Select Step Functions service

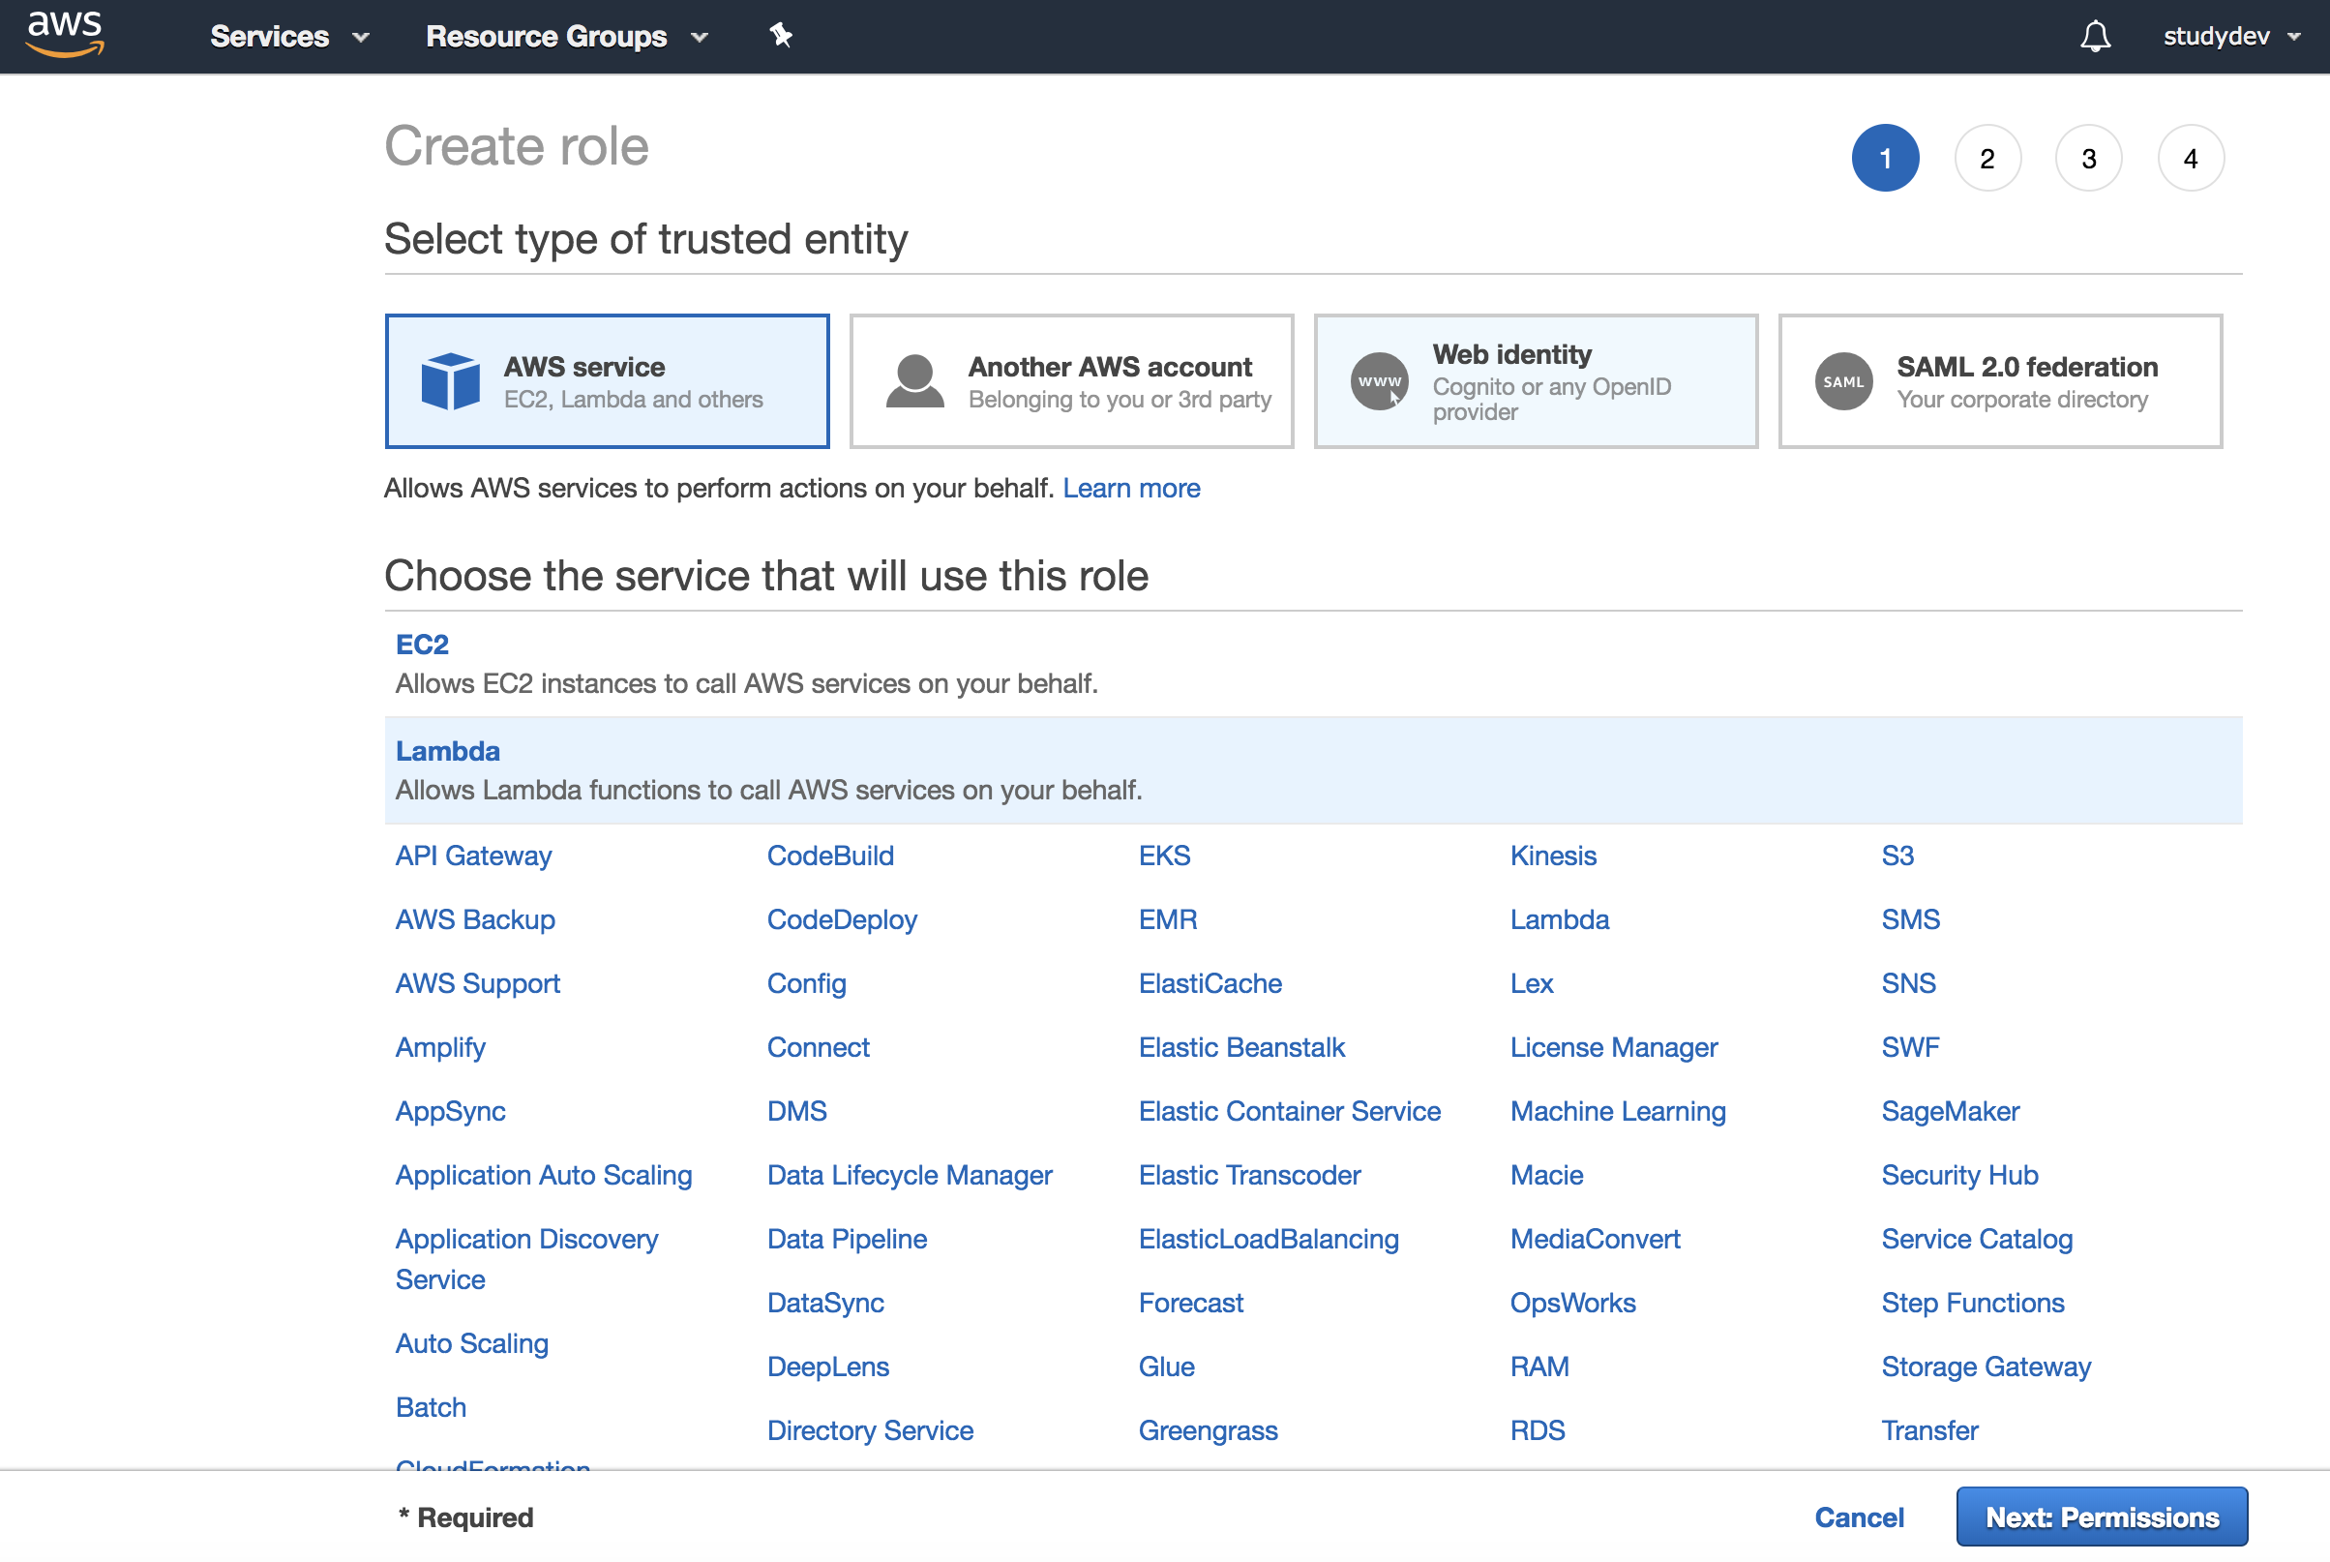coord(1973,1302)
